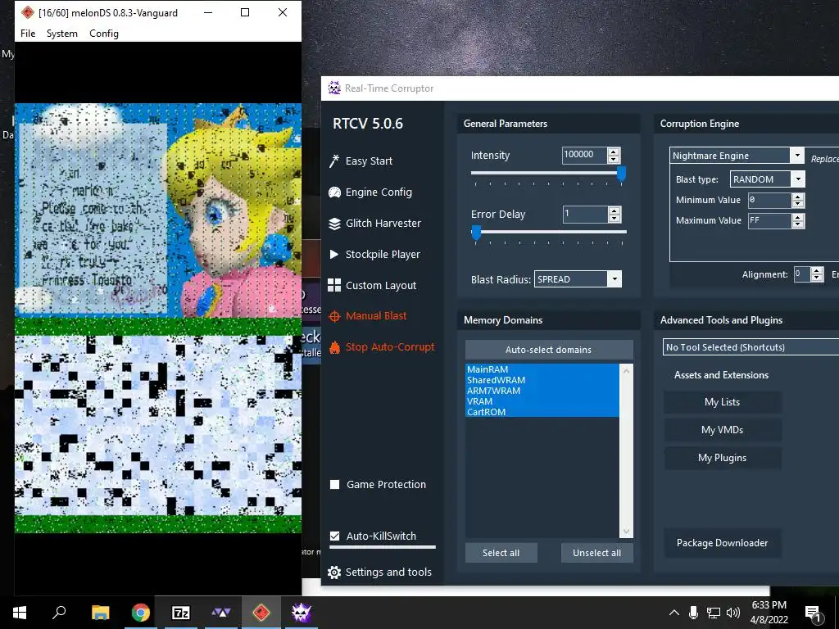Select MainRAM memory domain
The width and height of the screenshot is (839, 629).
click(542, 369)
